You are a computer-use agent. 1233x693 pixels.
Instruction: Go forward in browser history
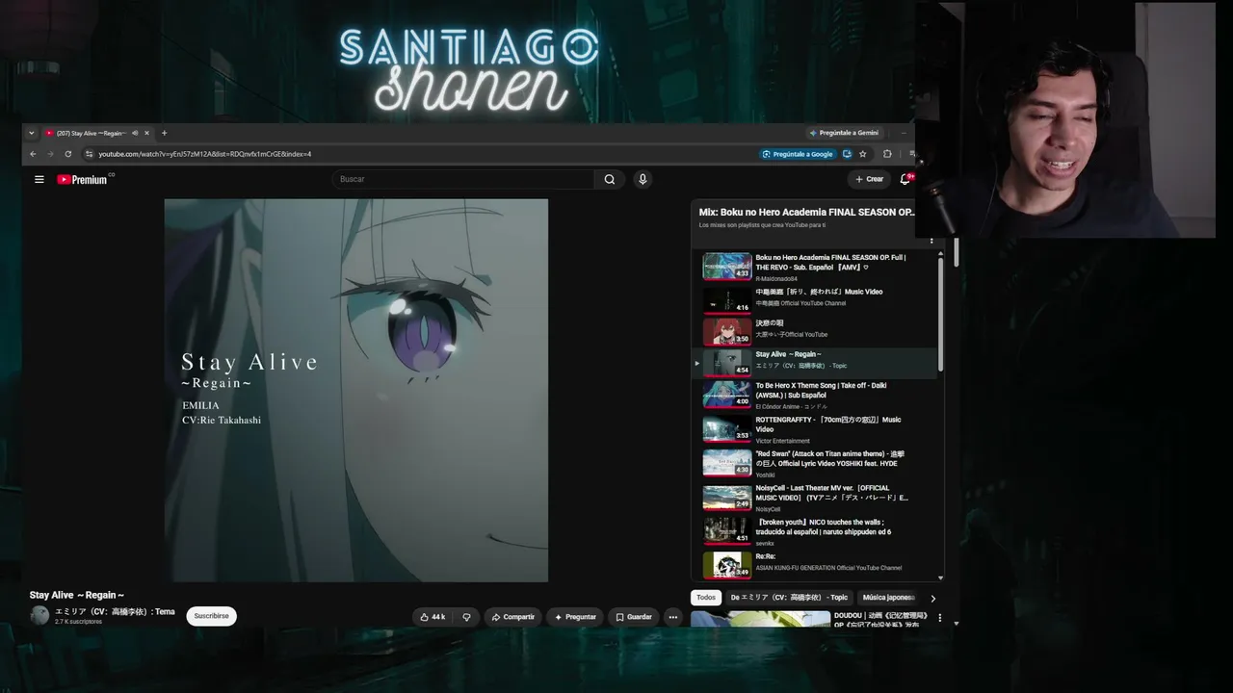coord(50,154)
